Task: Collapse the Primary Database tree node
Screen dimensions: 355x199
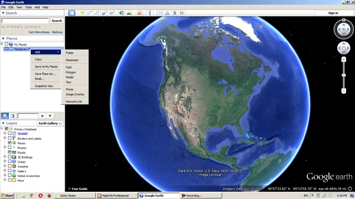Action: (2, 129)
